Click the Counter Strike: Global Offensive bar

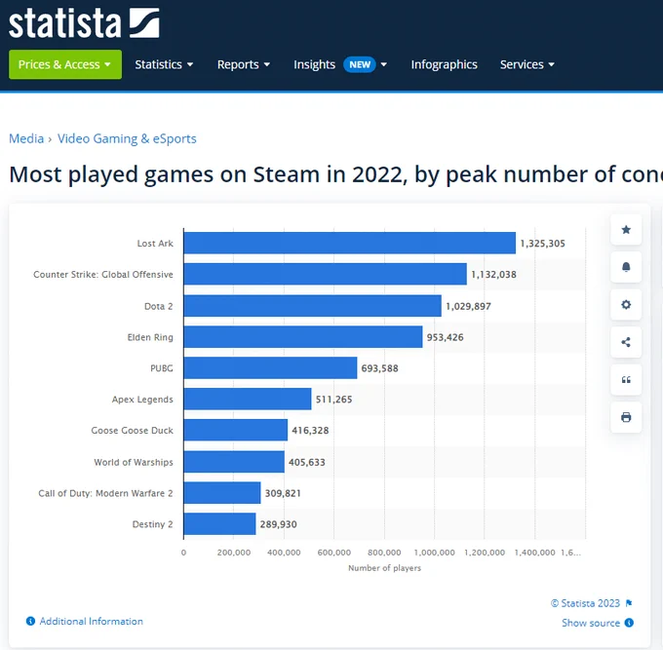325,274
